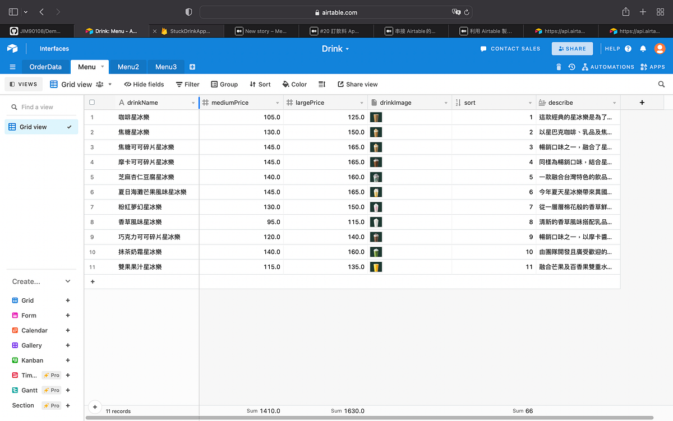Collapse the Create section in sidebar
673x421 pixels.
68,281
